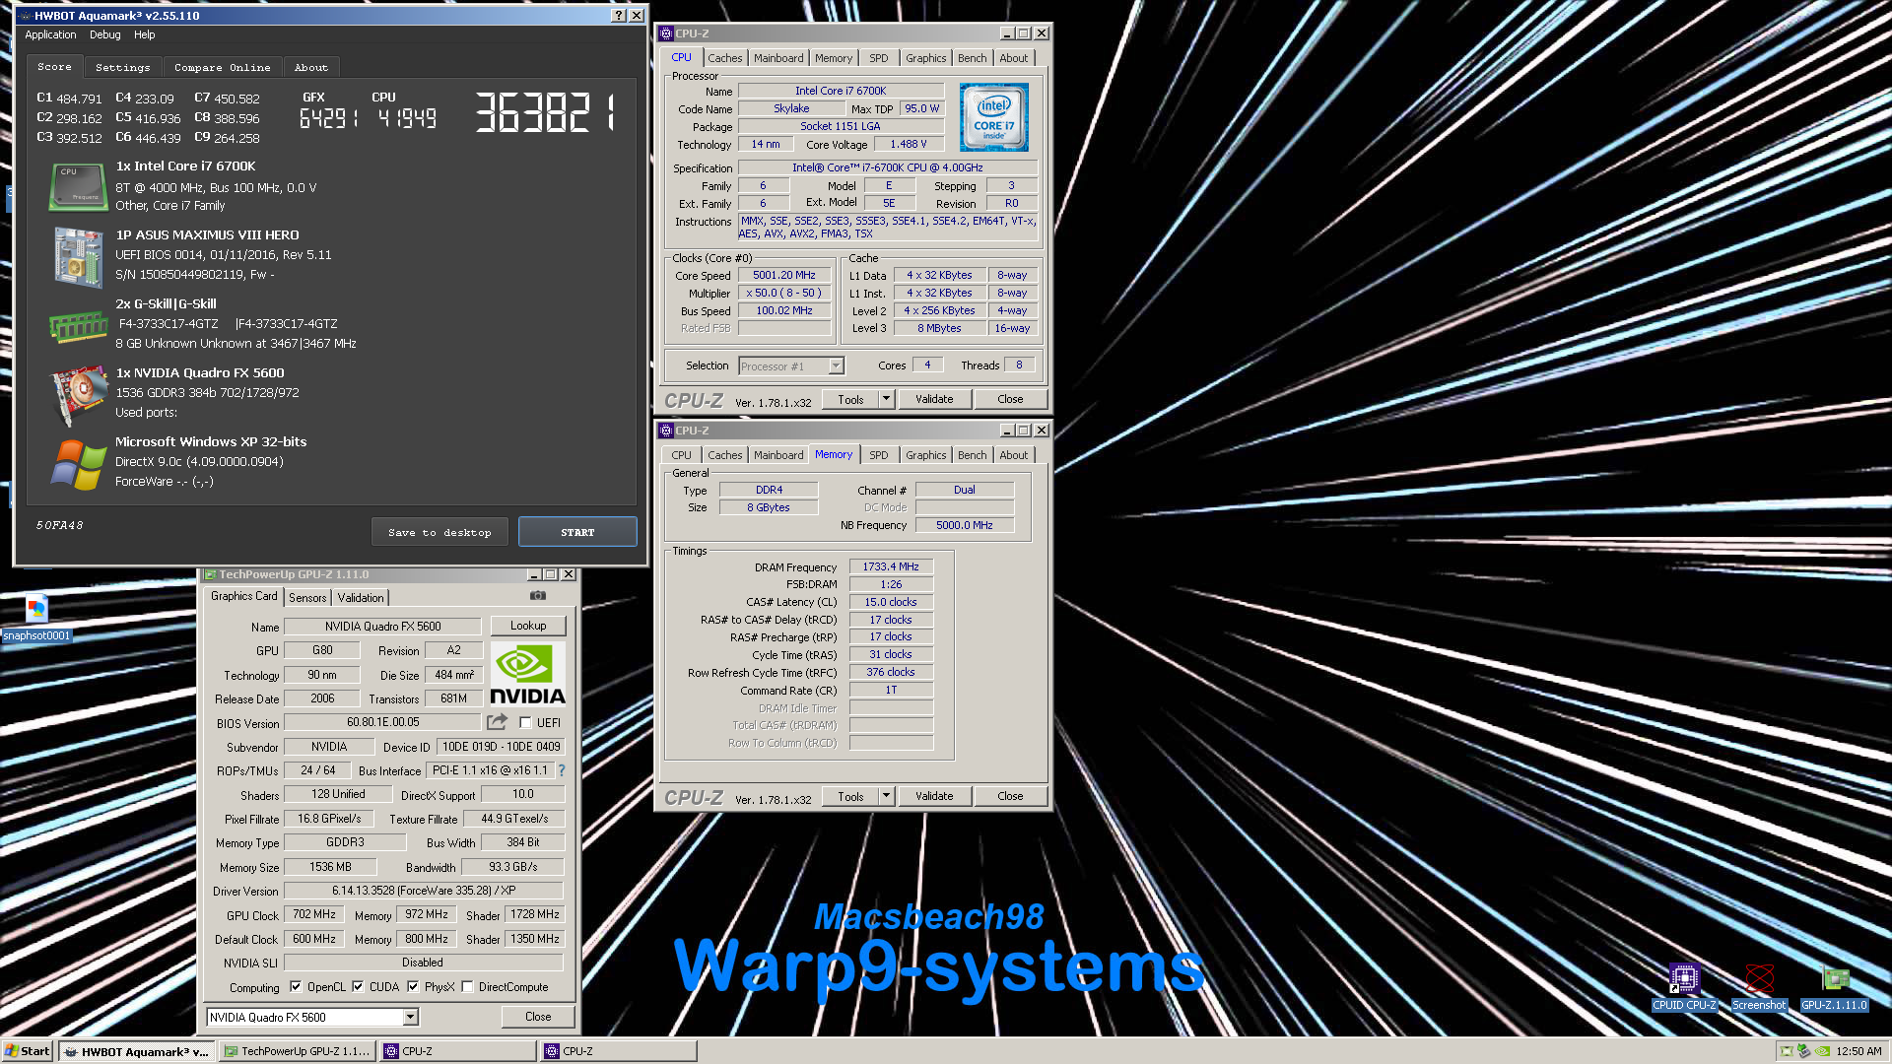Switch to the Compare Online tab

click(x=223, y=67)
